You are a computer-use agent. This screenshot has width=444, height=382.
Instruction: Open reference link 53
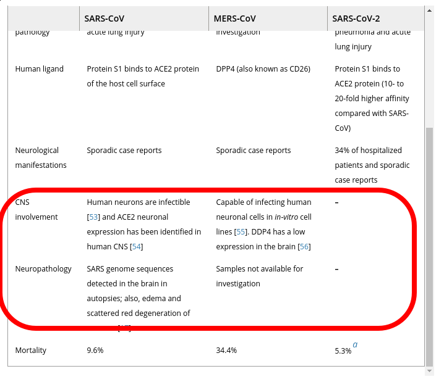pos(93,217)
